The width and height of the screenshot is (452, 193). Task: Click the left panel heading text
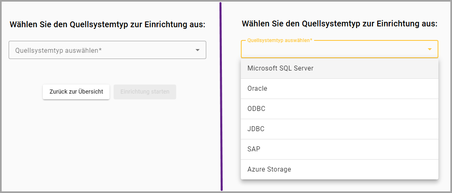(107, 25)
